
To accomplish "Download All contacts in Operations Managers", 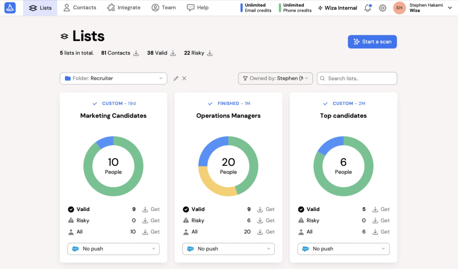I will tap(260, 232).
